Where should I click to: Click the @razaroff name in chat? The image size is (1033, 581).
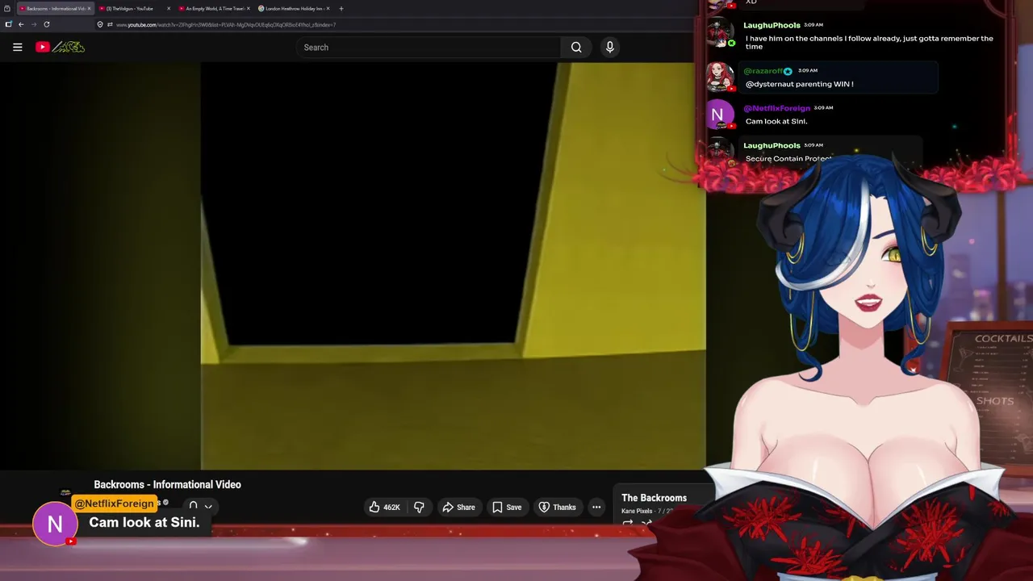[763, 71]
